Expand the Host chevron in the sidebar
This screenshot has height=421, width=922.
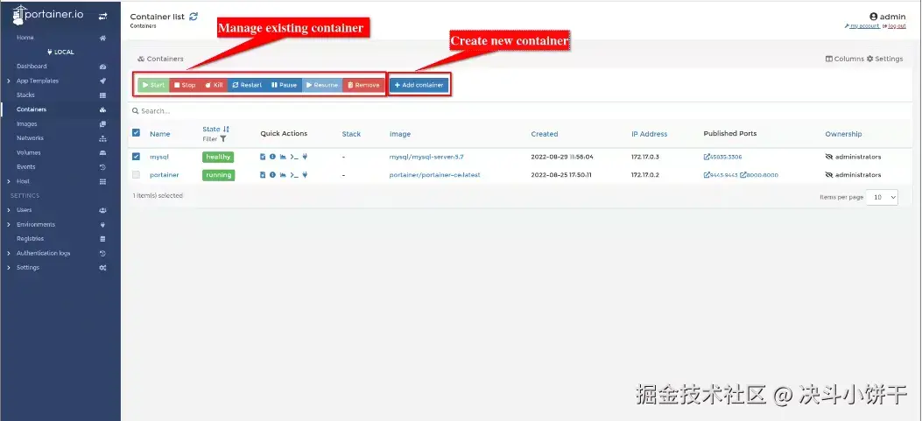tap(8, 182)
